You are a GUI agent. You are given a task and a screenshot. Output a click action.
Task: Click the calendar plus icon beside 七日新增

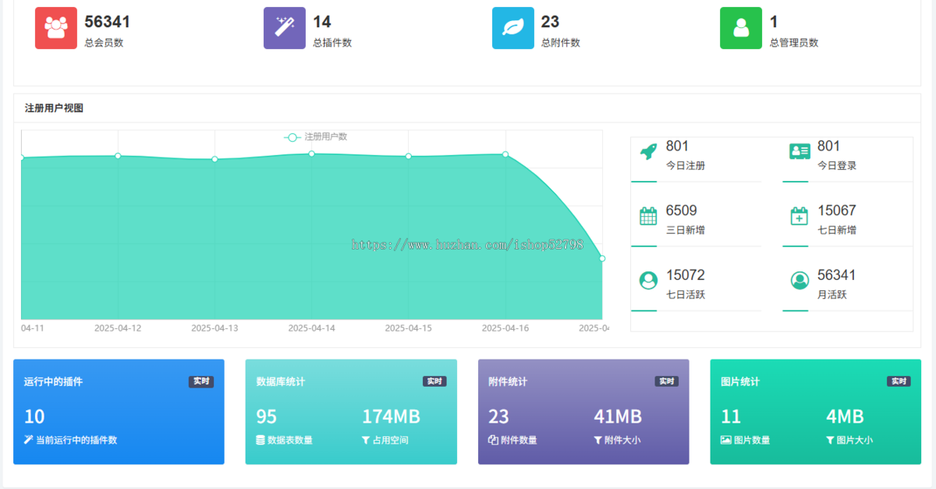click(799, 216)
